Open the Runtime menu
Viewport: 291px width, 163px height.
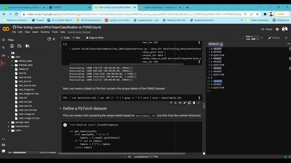[45, 32]
